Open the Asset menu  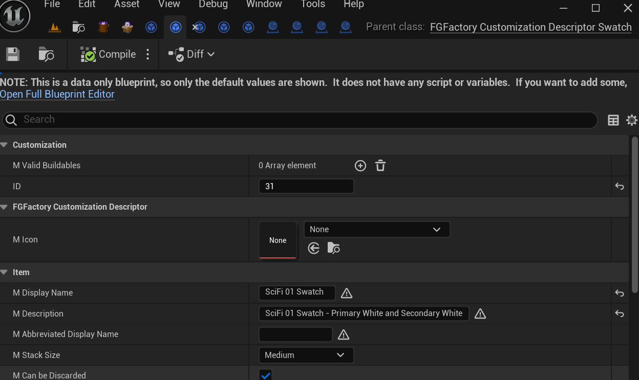127,5
